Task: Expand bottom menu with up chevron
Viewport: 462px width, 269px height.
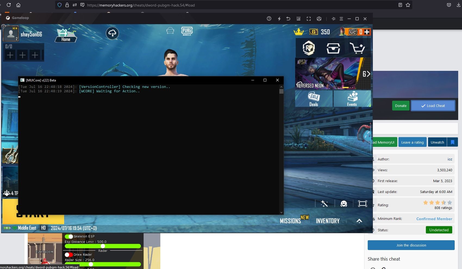Action: (x=359, y=221)
